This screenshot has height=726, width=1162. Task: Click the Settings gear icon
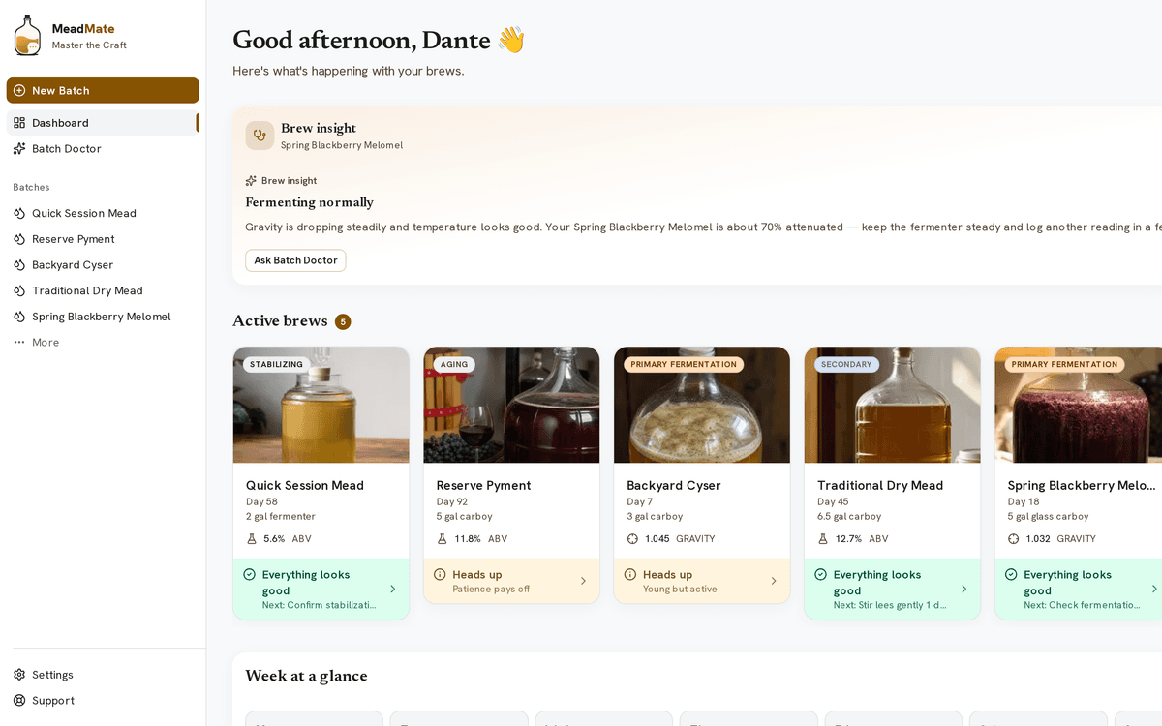(x=19, y=675)
